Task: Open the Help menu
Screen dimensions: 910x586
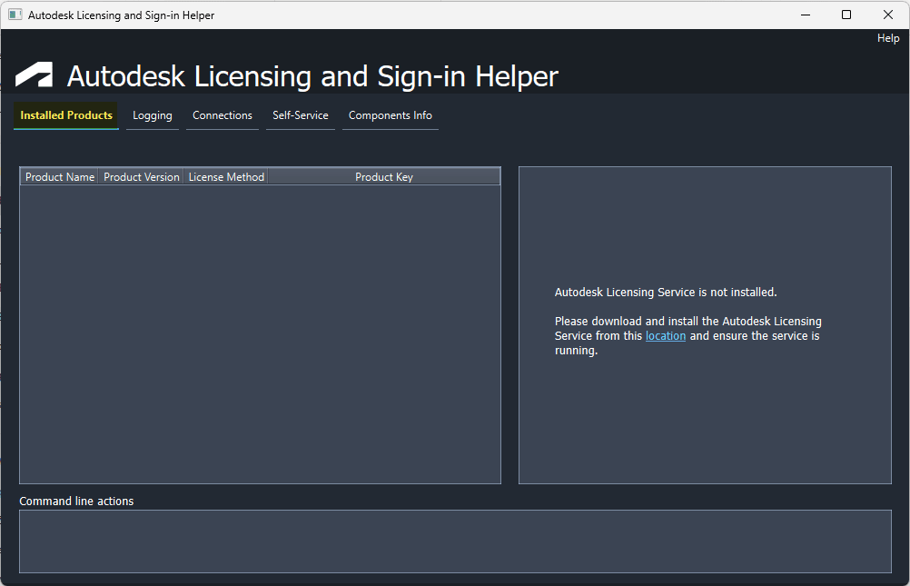Action: point(888,38)
